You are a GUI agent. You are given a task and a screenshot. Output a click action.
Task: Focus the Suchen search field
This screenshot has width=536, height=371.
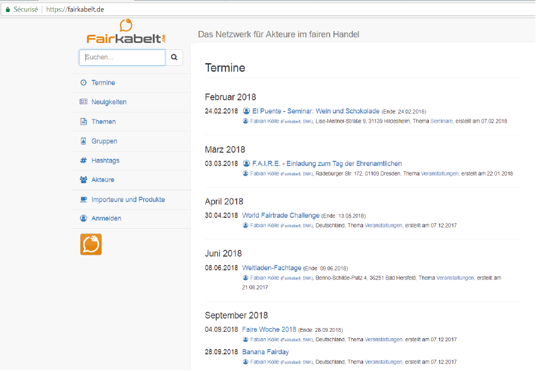[x=122, y=57]
